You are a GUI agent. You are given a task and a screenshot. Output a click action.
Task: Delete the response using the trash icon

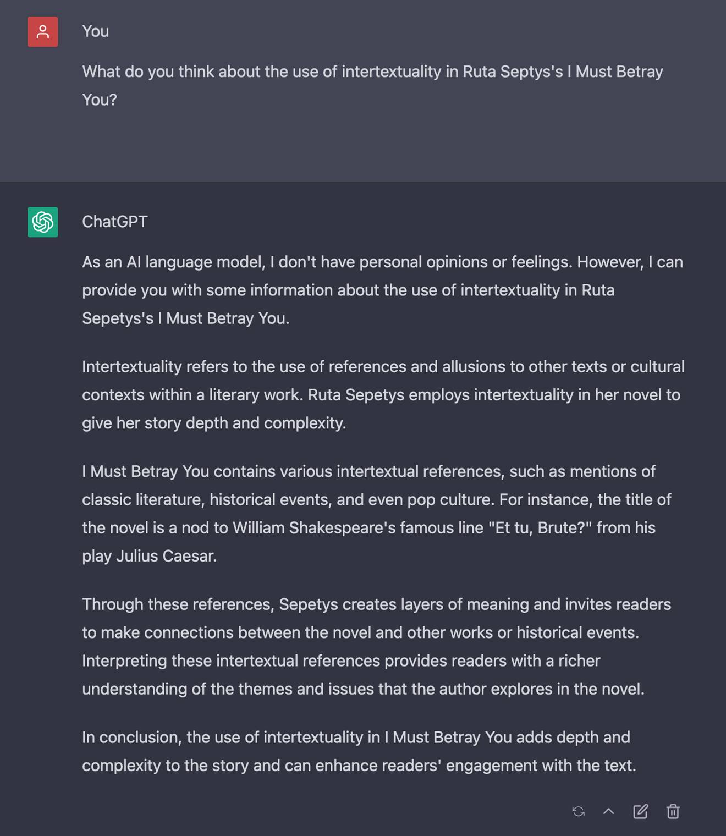click(x=673, y=811)
